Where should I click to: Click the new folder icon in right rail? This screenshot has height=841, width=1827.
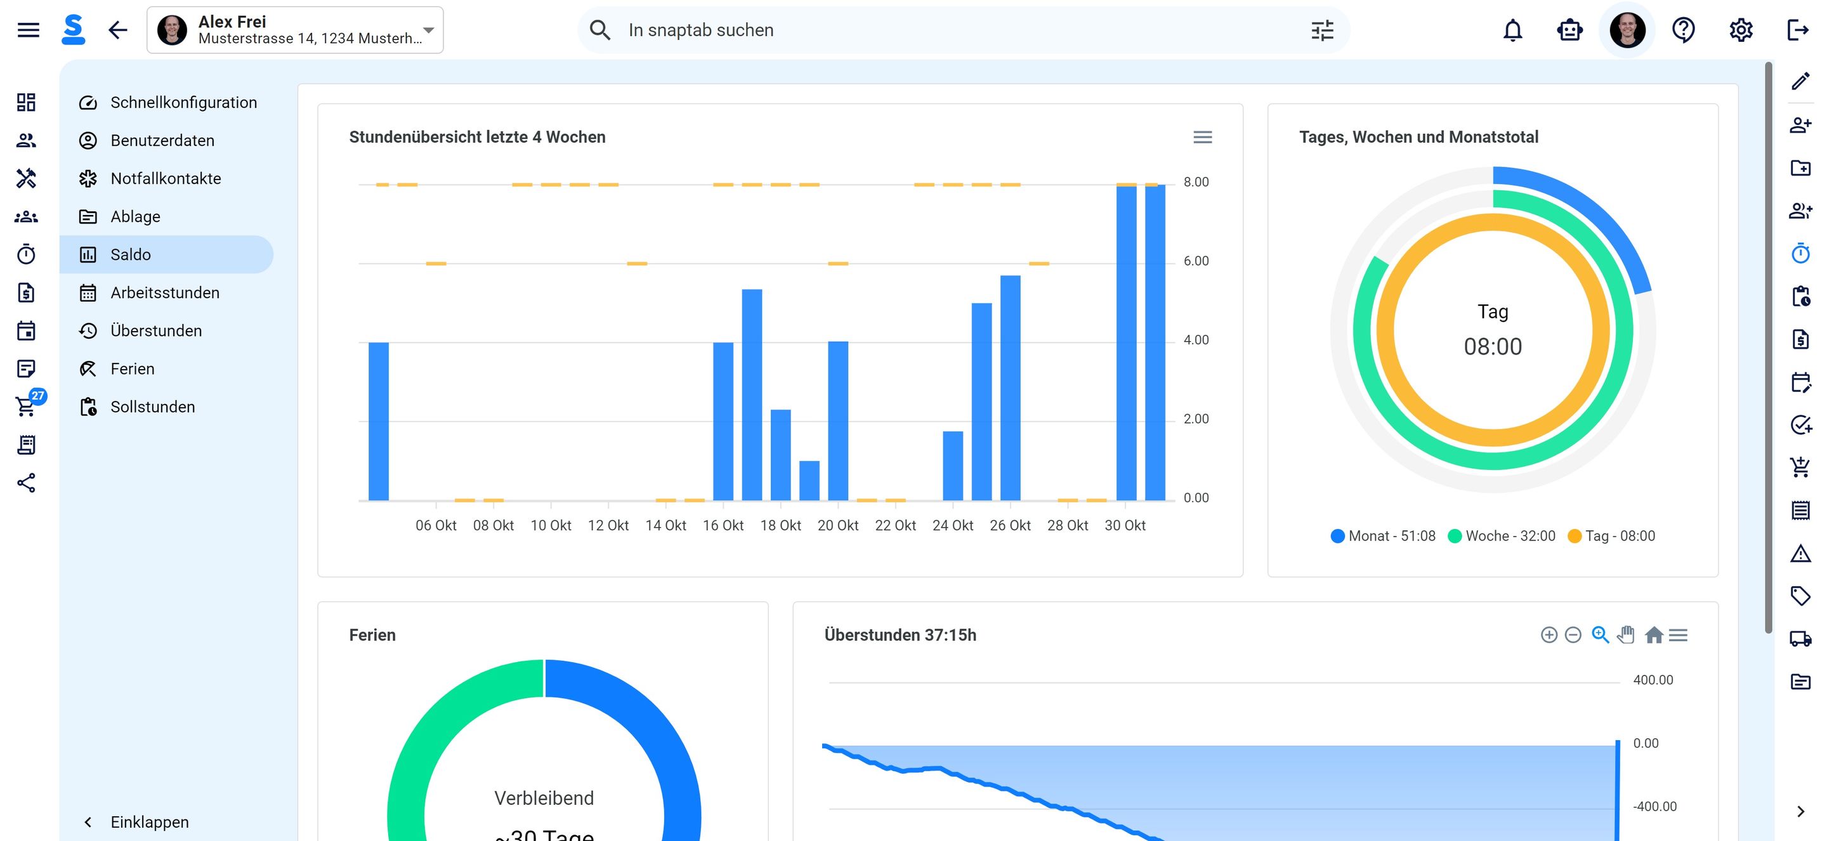click(x=1800, y=167)
